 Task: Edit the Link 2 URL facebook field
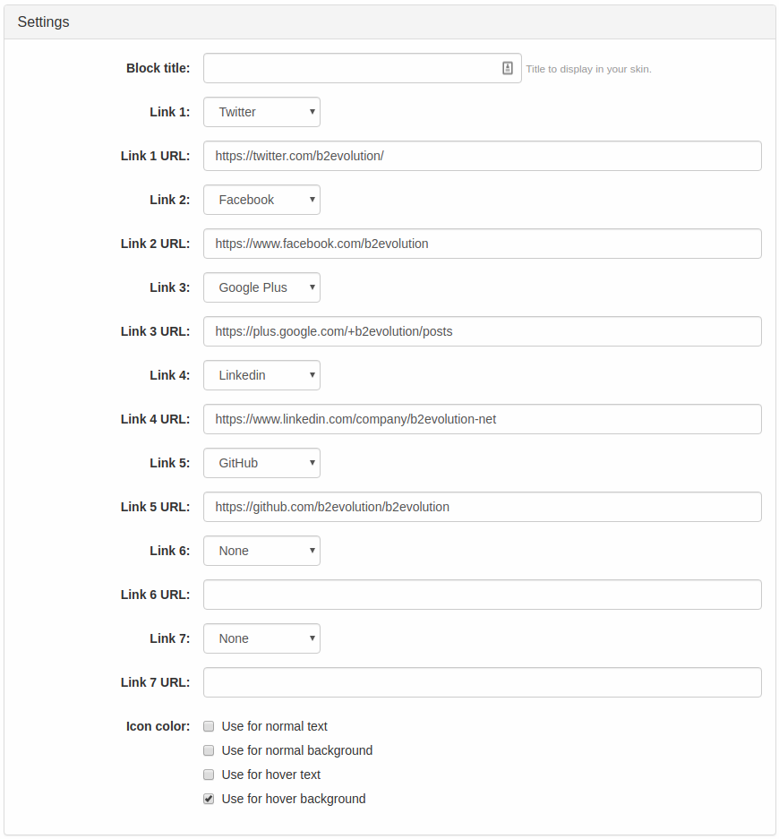click(482, 244)
